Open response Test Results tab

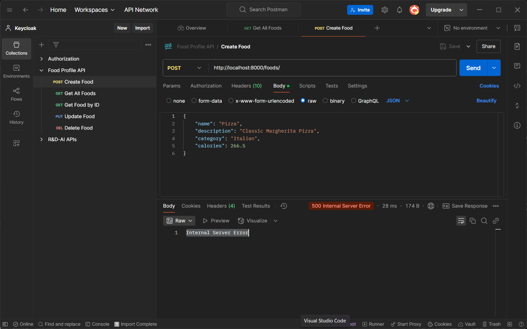256,206
